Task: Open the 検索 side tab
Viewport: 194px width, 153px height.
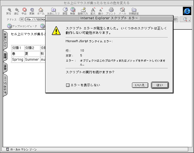Action: click(5, 67)
